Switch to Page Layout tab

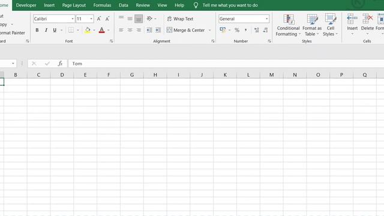[x=74, y=5]
